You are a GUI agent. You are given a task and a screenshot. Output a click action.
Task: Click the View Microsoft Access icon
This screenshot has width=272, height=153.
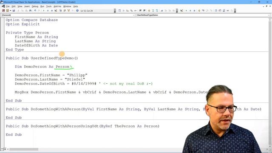(3, 11)
